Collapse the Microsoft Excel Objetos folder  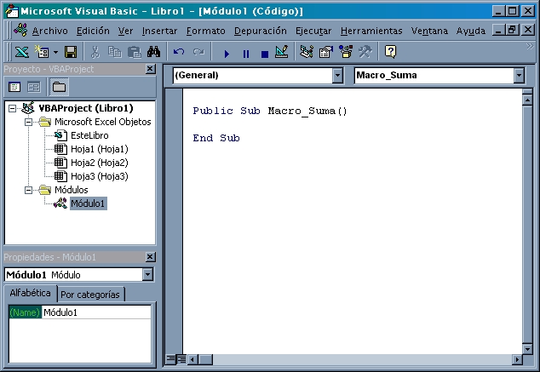tap(28, 122)
